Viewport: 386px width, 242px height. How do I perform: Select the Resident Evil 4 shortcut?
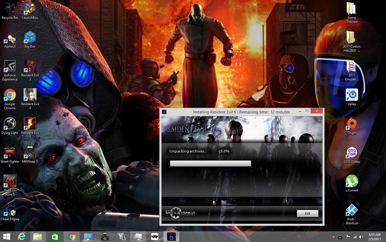30,99
